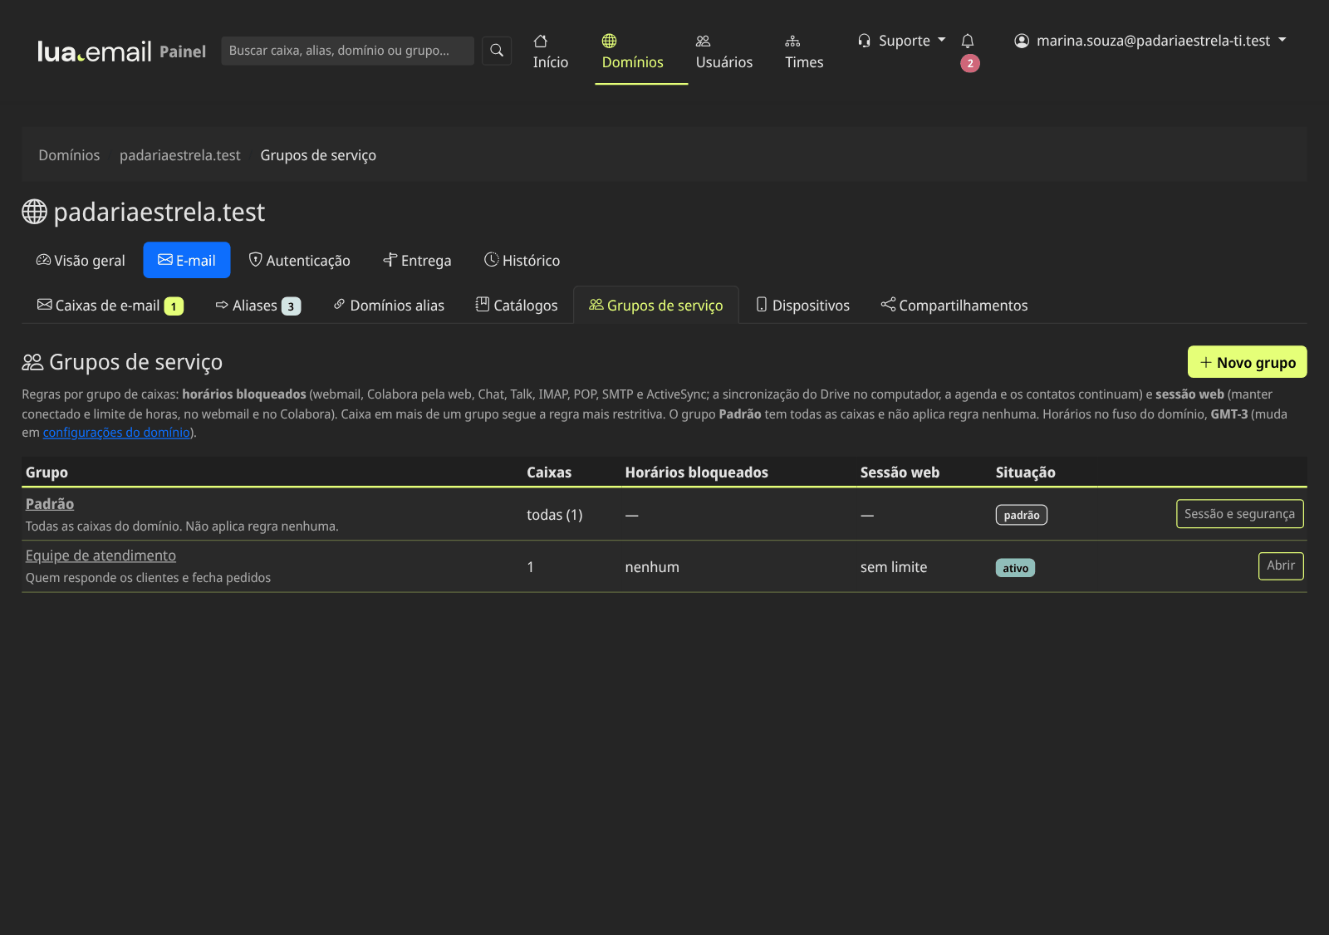Open the configurações do domínio link
The image size is (1329, 935).
(x=116, y=433)
